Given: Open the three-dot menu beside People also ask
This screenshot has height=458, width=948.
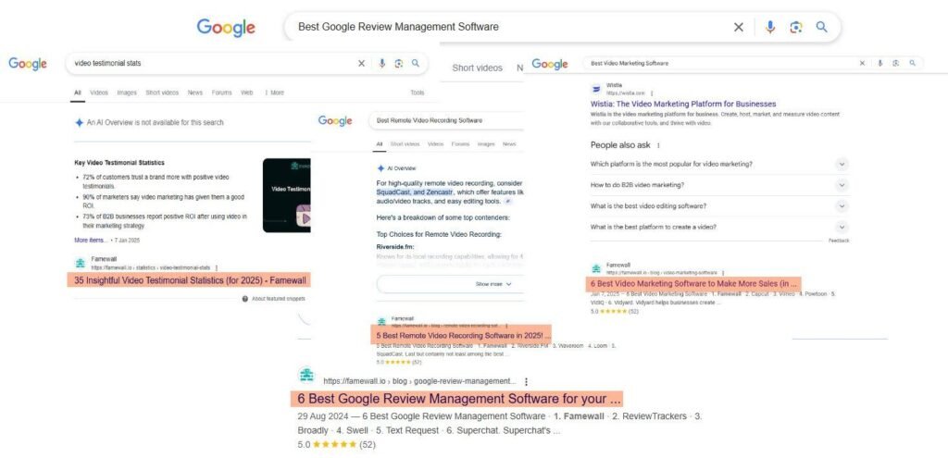Looking at the screenshot, I should click(x=658, y=145).
